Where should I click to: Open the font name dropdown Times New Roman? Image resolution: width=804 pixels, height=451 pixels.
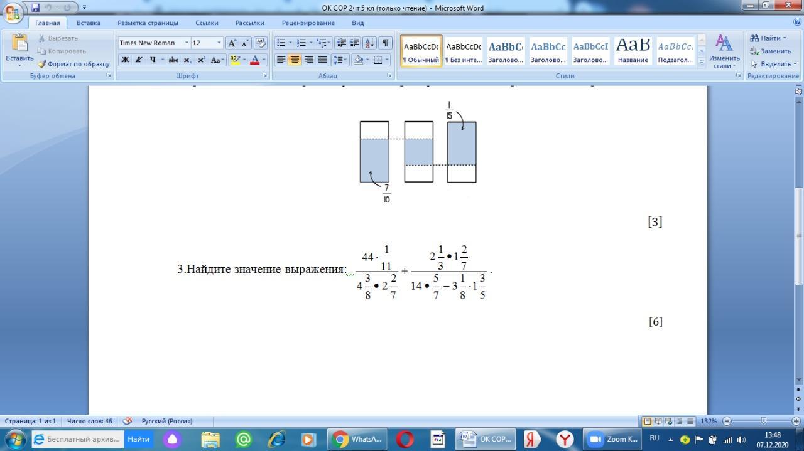[187, 43]
